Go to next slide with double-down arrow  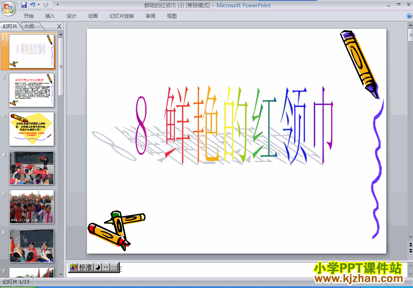(410, 250)
